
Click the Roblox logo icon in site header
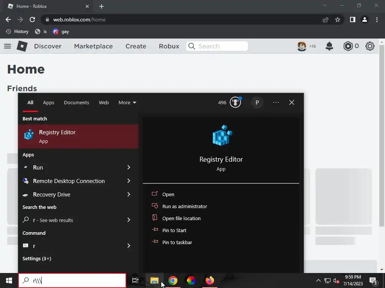pos(22,46)
